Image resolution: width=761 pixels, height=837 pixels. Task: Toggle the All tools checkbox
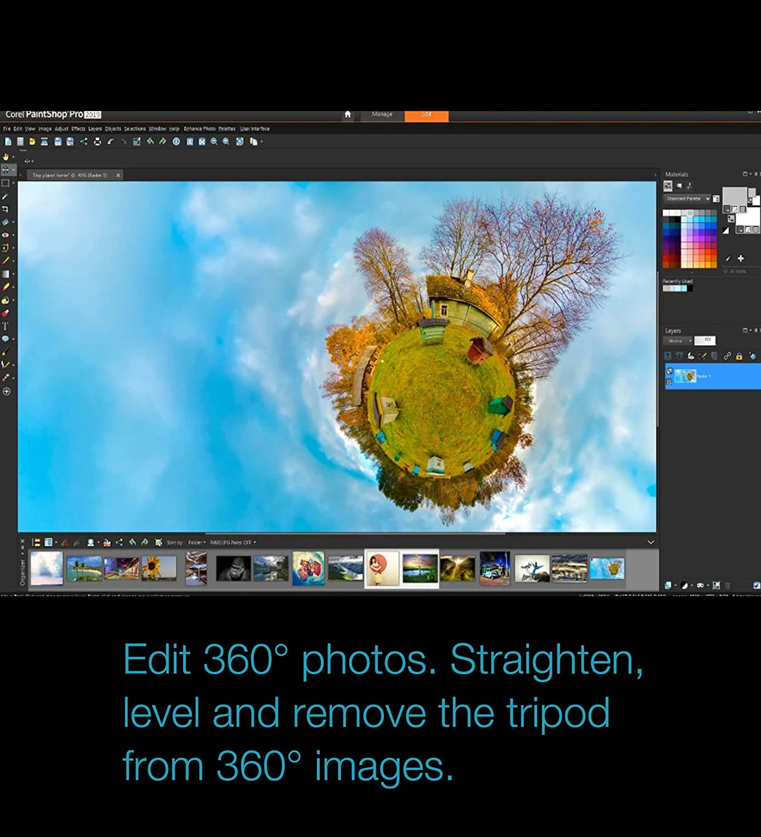(726, 271)
